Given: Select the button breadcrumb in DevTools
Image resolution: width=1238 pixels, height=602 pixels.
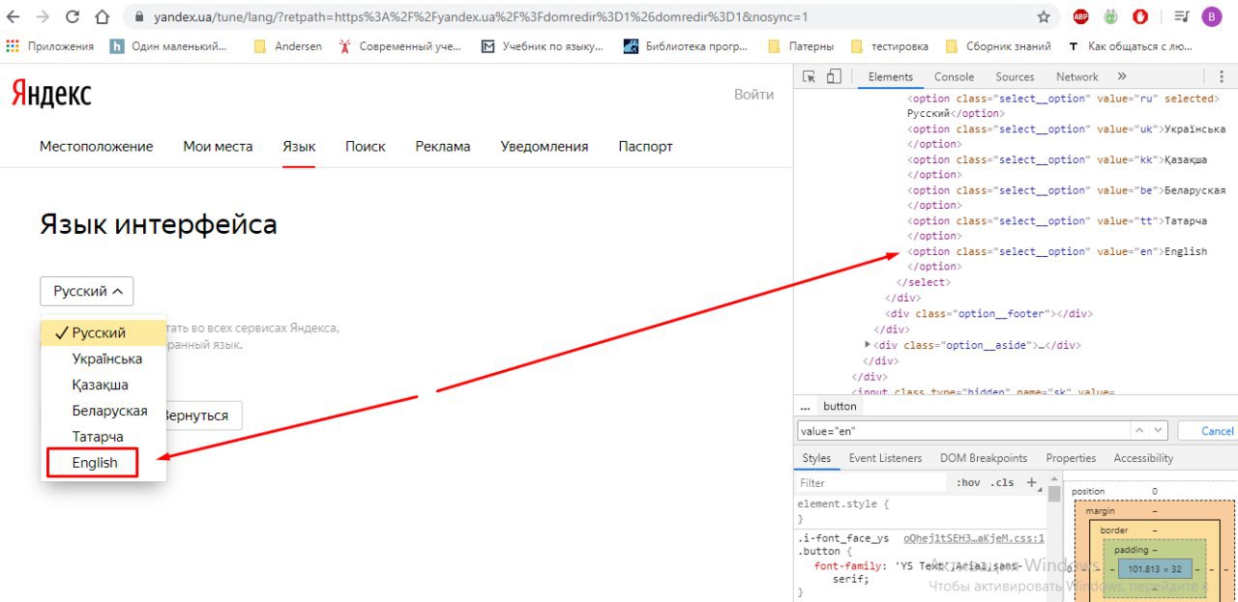Looking at the screenshot, I should 840,406.
